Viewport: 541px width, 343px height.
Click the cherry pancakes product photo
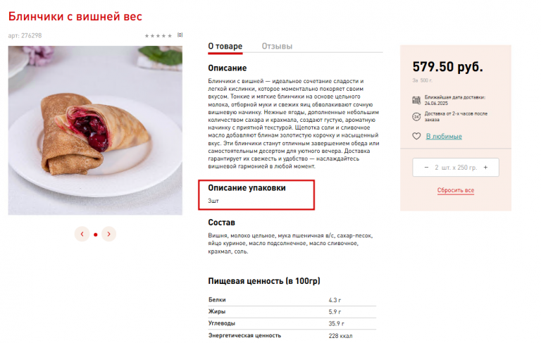point(95,130)
